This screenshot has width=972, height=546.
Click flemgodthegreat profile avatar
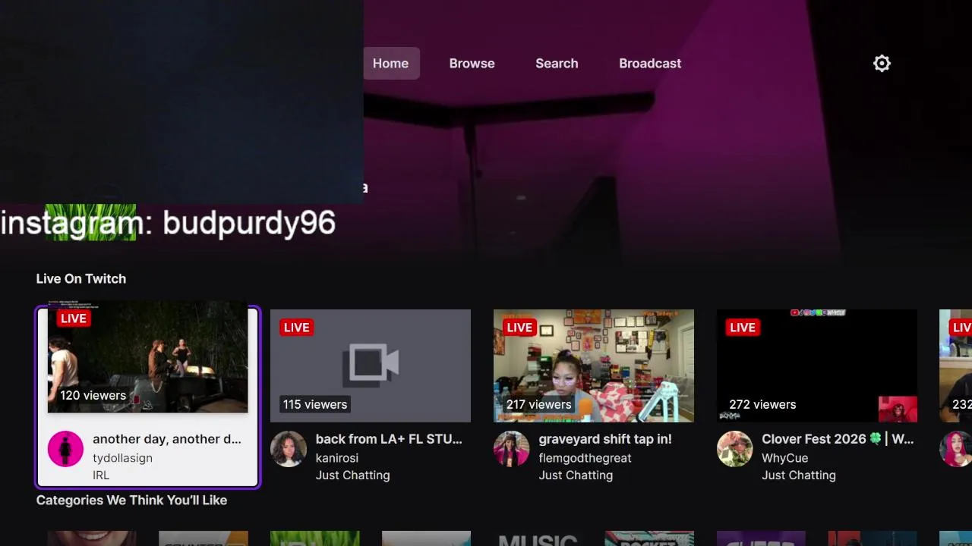[512, 449]
